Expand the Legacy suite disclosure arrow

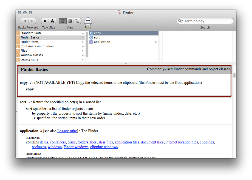tap(83, 60)
